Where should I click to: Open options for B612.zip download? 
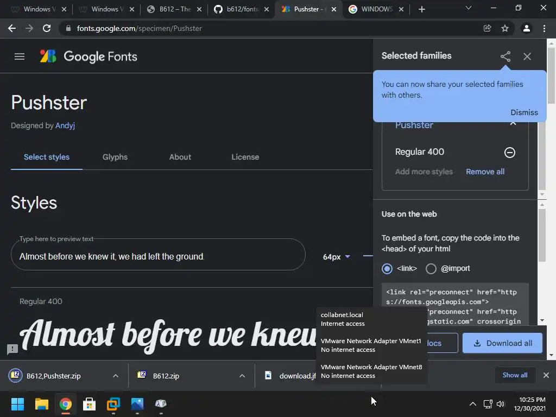pyautogui.click(x=242, y=376)
